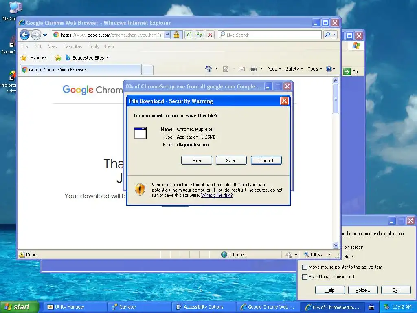The width and height of the screenshot is (417, 313).
Task: Open Voice settings in Narrator window
Action: 363,290
